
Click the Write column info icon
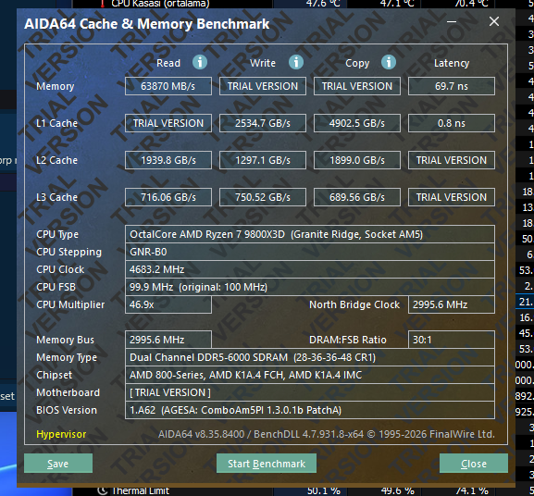(296, 62)
